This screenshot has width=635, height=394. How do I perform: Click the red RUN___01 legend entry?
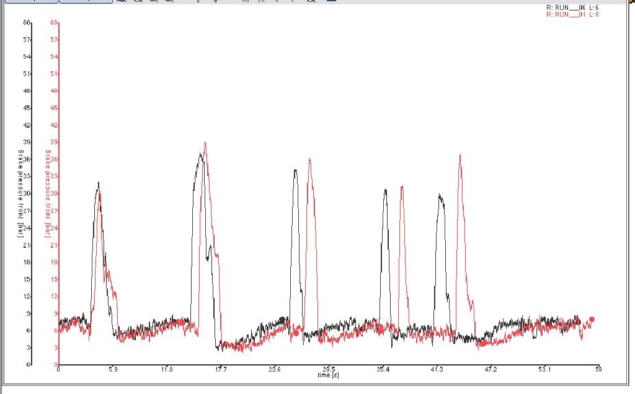pos(572,14)
